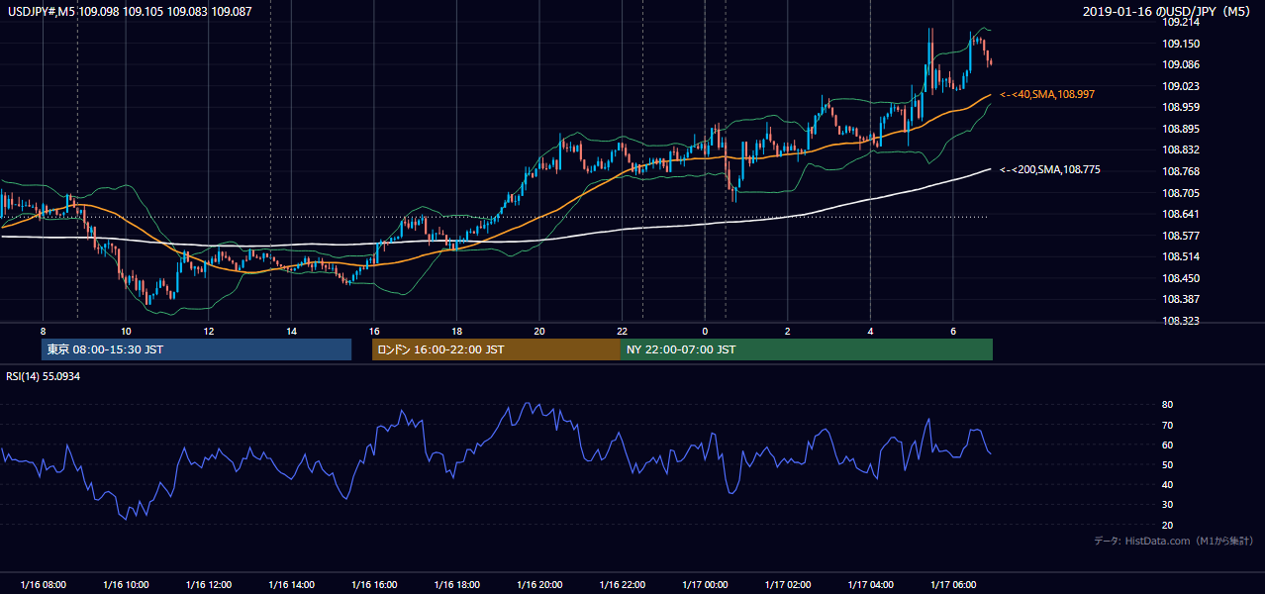Click the 108.705 price axis label

[x=1182, y=193]
